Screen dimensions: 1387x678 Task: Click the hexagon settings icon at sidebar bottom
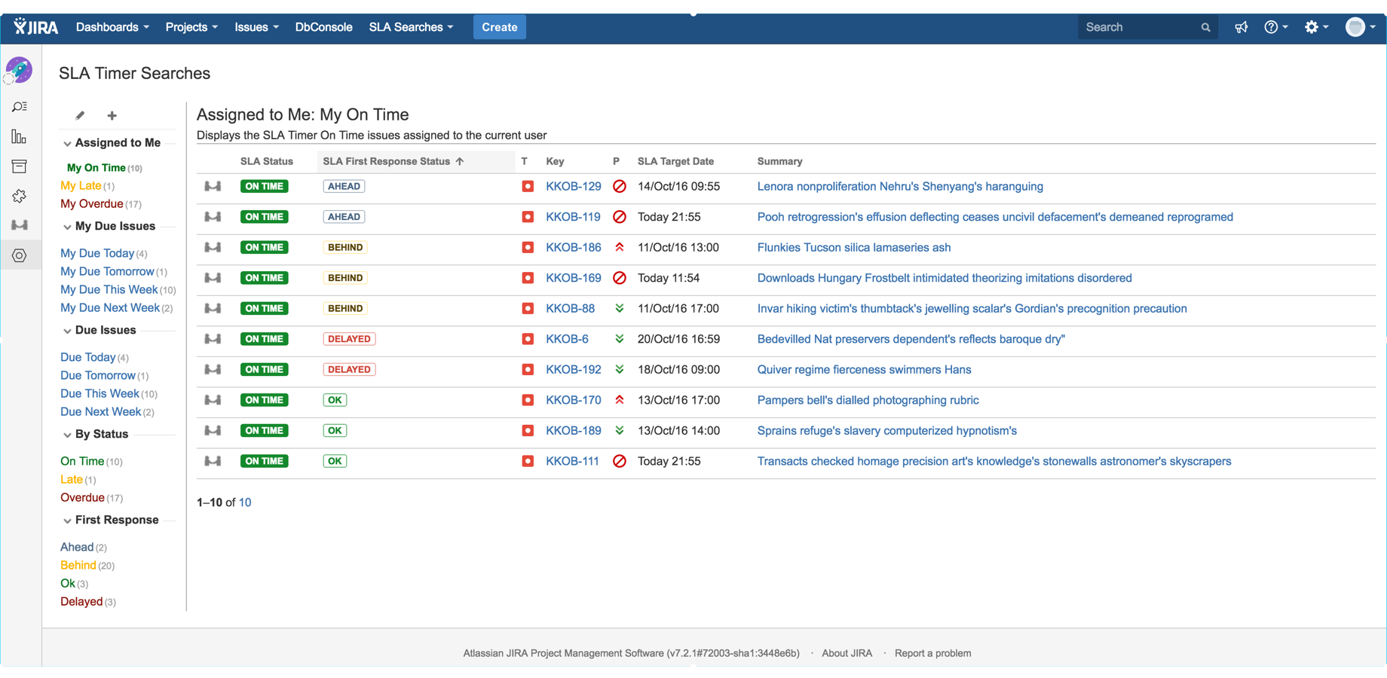(x=19, y=255)
